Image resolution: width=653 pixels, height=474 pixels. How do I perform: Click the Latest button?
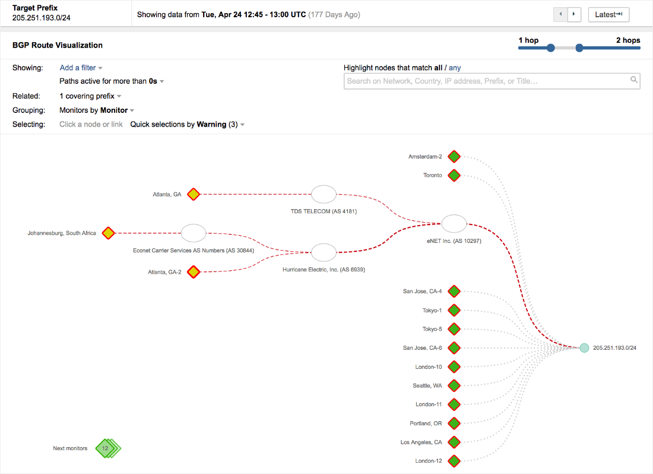(x=608, y=14)
